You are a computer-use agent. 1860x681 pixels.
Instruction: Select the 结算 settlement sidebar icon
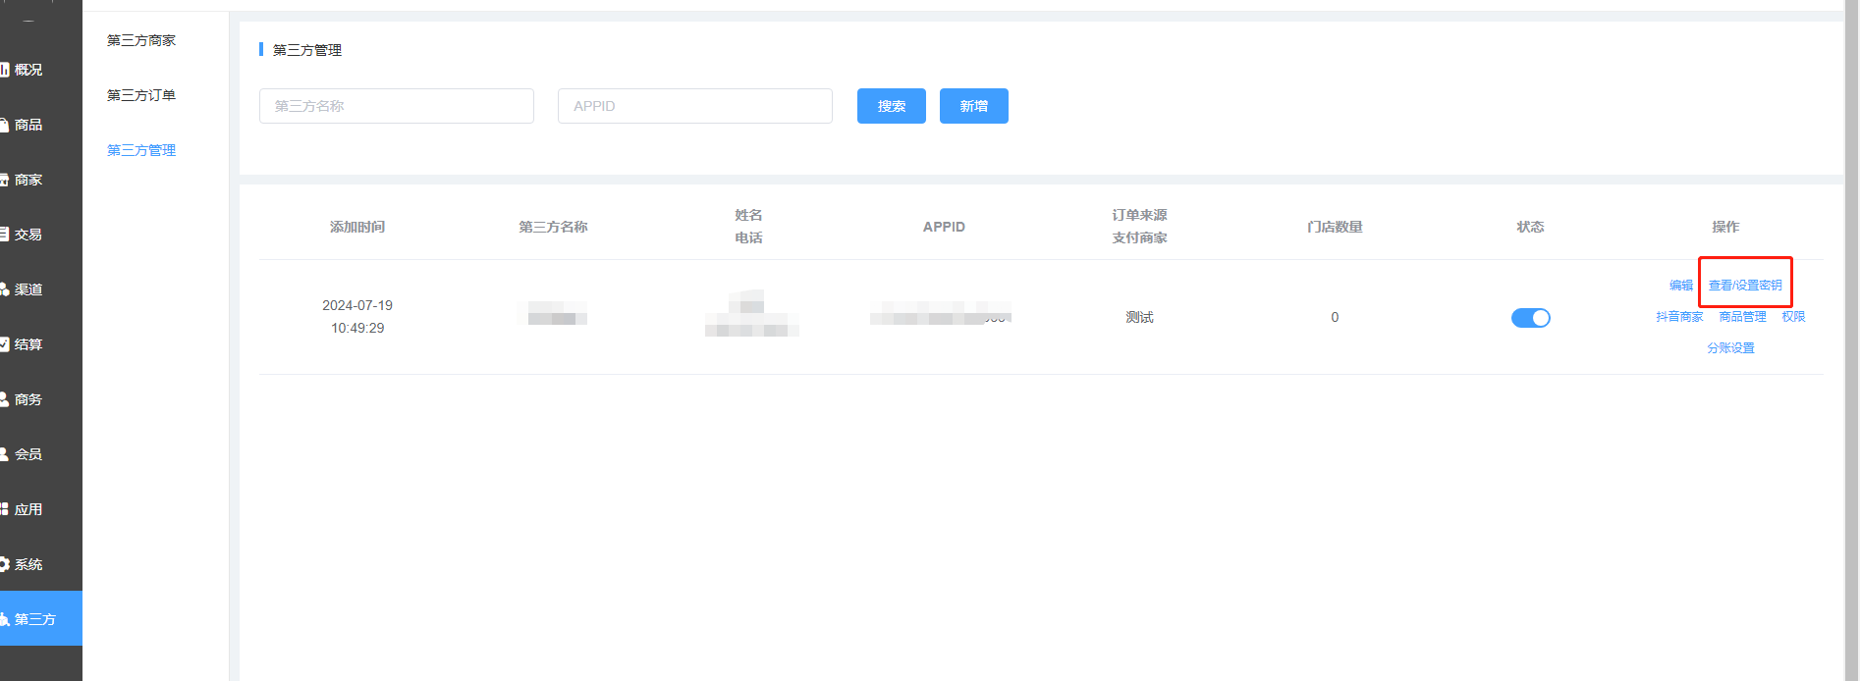tap(5, 344)
